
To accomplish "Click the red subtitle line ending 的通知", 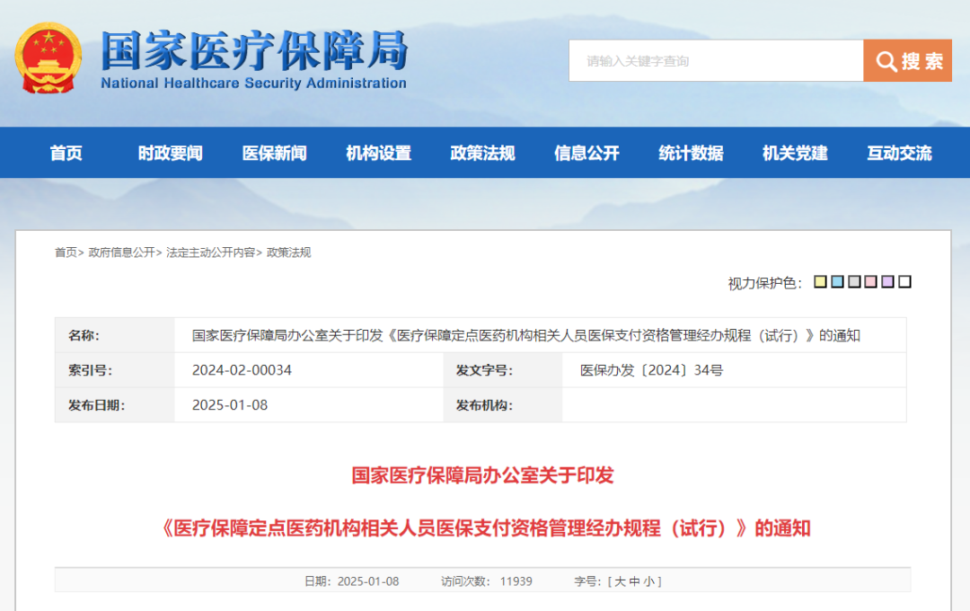I will pyautogui.click(x=486, y=528).
